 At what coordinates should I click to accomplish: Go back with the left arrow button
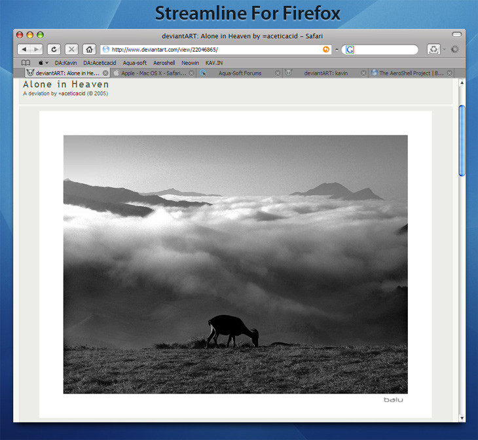point(24,49)
